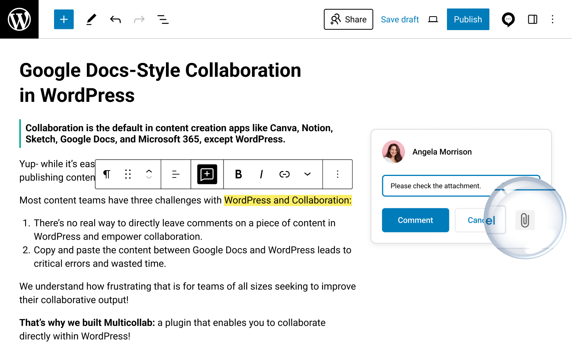Open the Multicollab comments speech bubble

tap(508, 19)
